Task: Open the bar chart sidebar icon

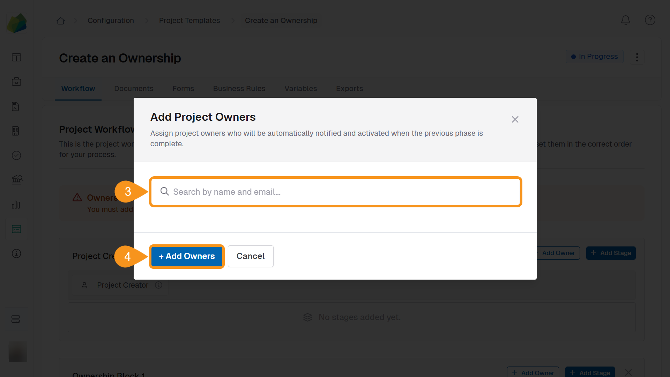Action: (x=16, y=205)
